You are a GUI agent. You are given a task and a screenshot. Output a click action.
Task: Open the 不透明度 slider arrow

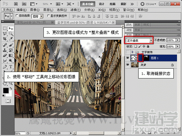(178, 40)
